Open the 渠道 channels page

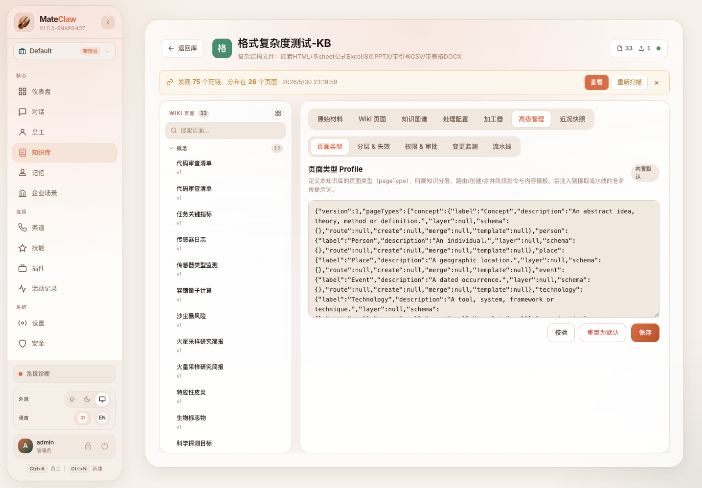pyautogui.click(x=64, y=228)
